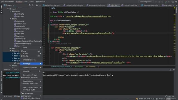
Task: Select Refactor in context menu
Action: pos(31,64)
